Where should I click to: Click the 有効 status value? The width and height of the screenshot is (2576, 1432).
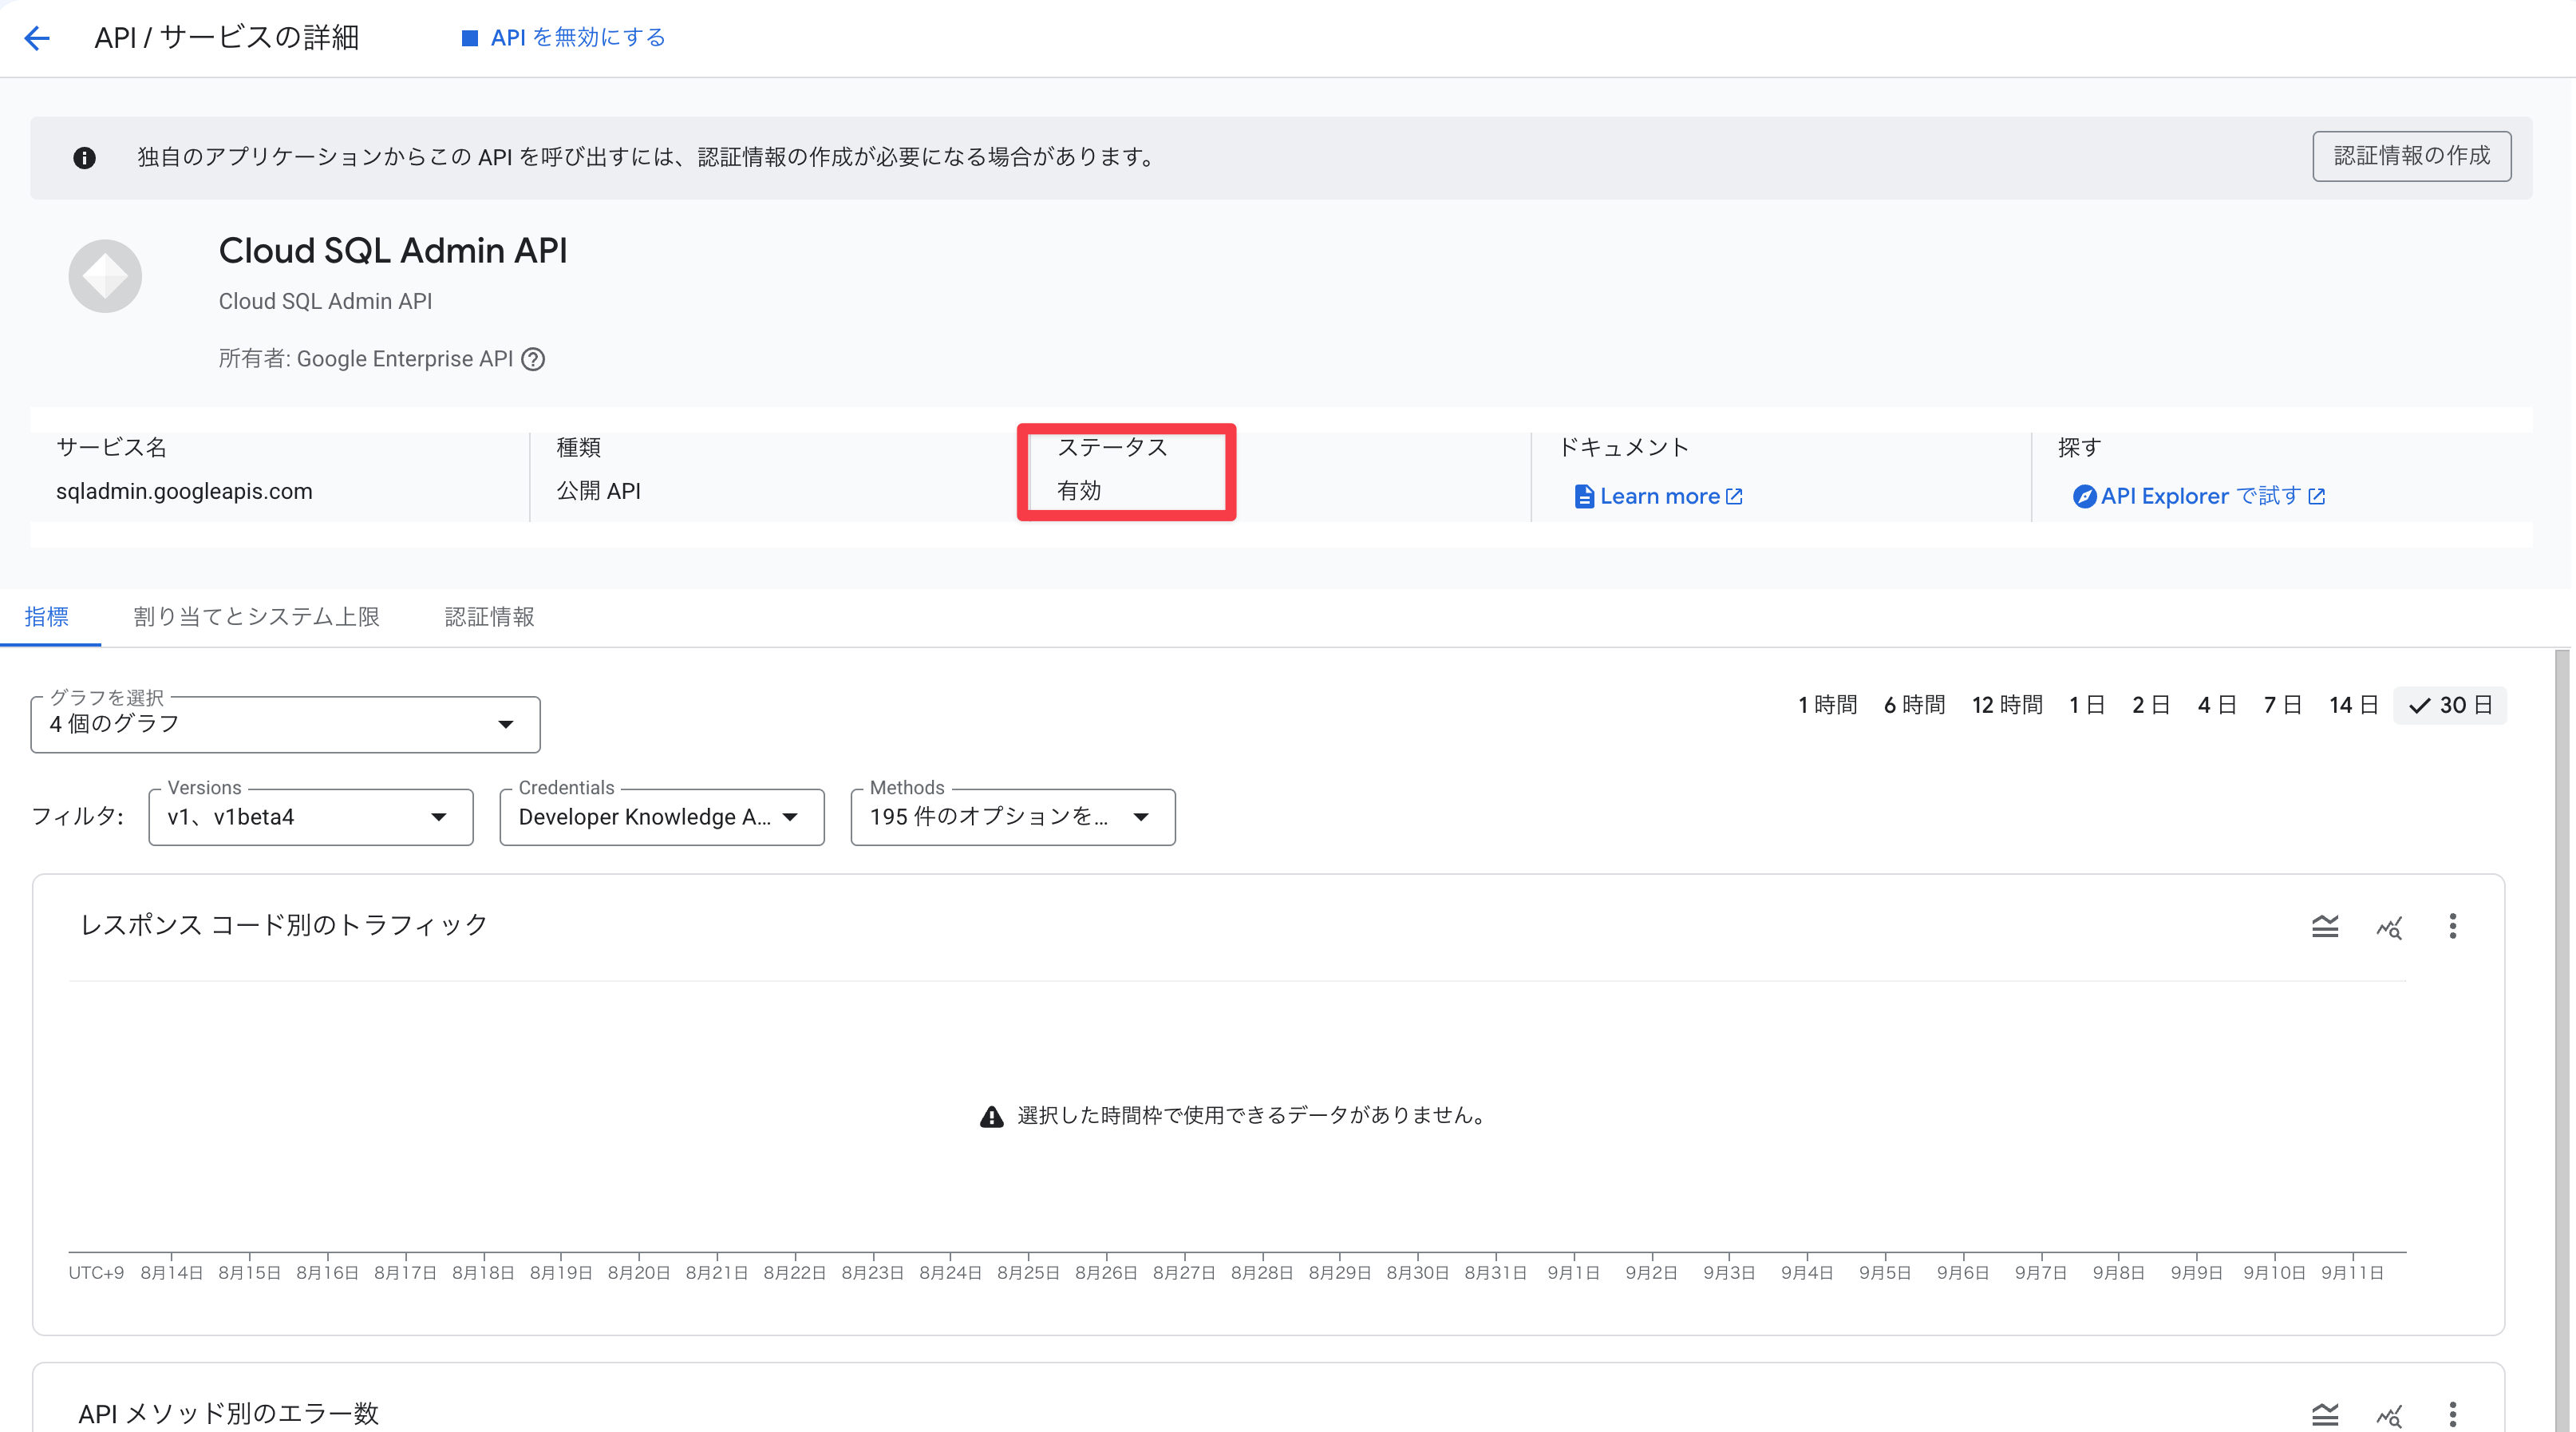pos(1079,491)
